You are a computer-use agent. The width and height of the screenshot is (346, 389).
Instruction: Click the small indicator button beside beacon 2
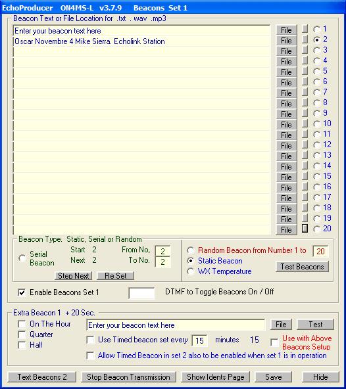click(305, 39)
